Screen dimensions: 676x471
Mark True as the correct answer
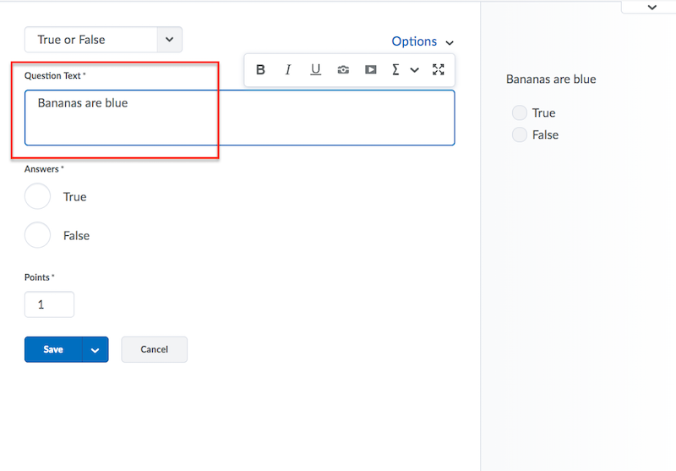[x=38, y=196]
